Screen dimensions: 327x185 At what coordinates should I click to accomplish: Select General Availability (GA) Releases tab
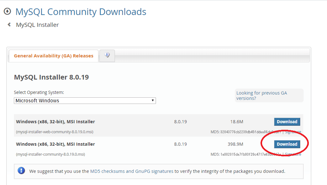[54, 56]
